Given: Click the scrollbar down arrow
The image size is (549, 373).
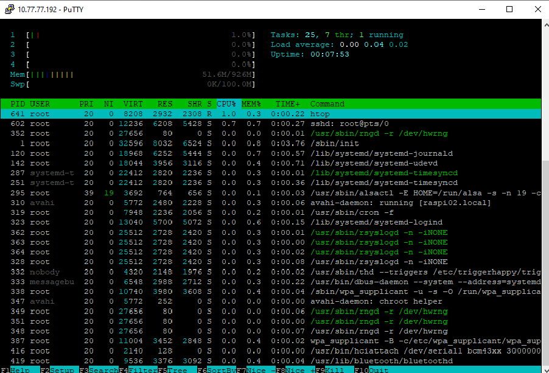Looking at the screenshot, I should (x=543, y=368).
